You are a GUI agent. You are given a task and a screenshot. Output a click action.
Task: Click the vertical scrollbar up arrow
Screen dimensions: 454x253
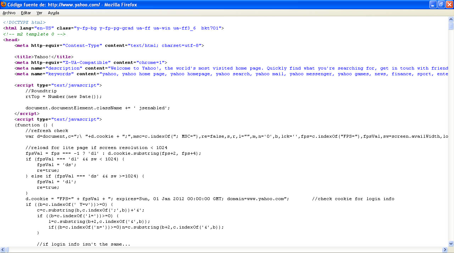coord(451,20)
